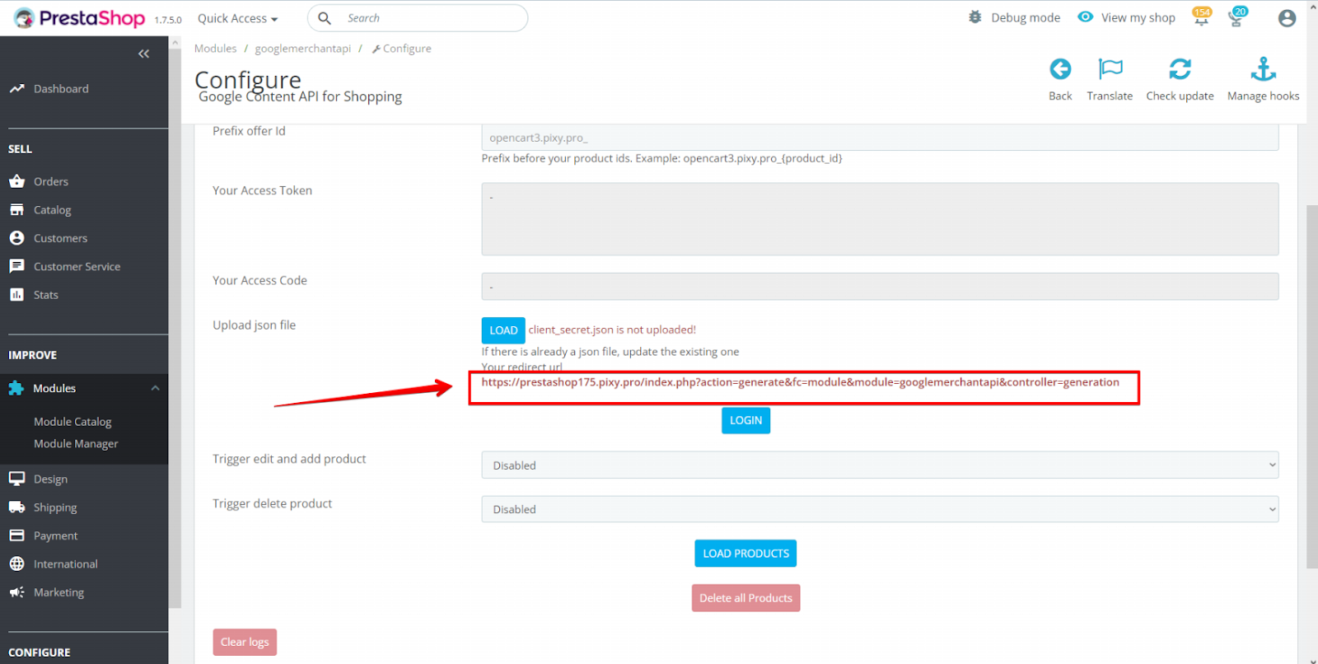The image size is (1318, 664).
Task: Go to Shipping menu item
Action: click(55, 507)
